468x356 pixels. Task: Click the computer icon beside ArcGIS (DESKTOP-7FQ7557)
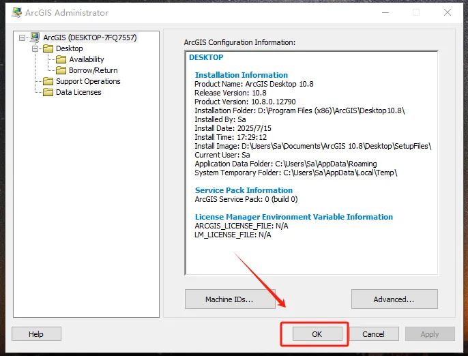coord(35,38)
